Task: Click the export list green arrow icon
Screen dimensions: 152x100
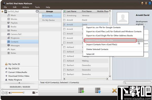Action: click(x=81, y=90)
